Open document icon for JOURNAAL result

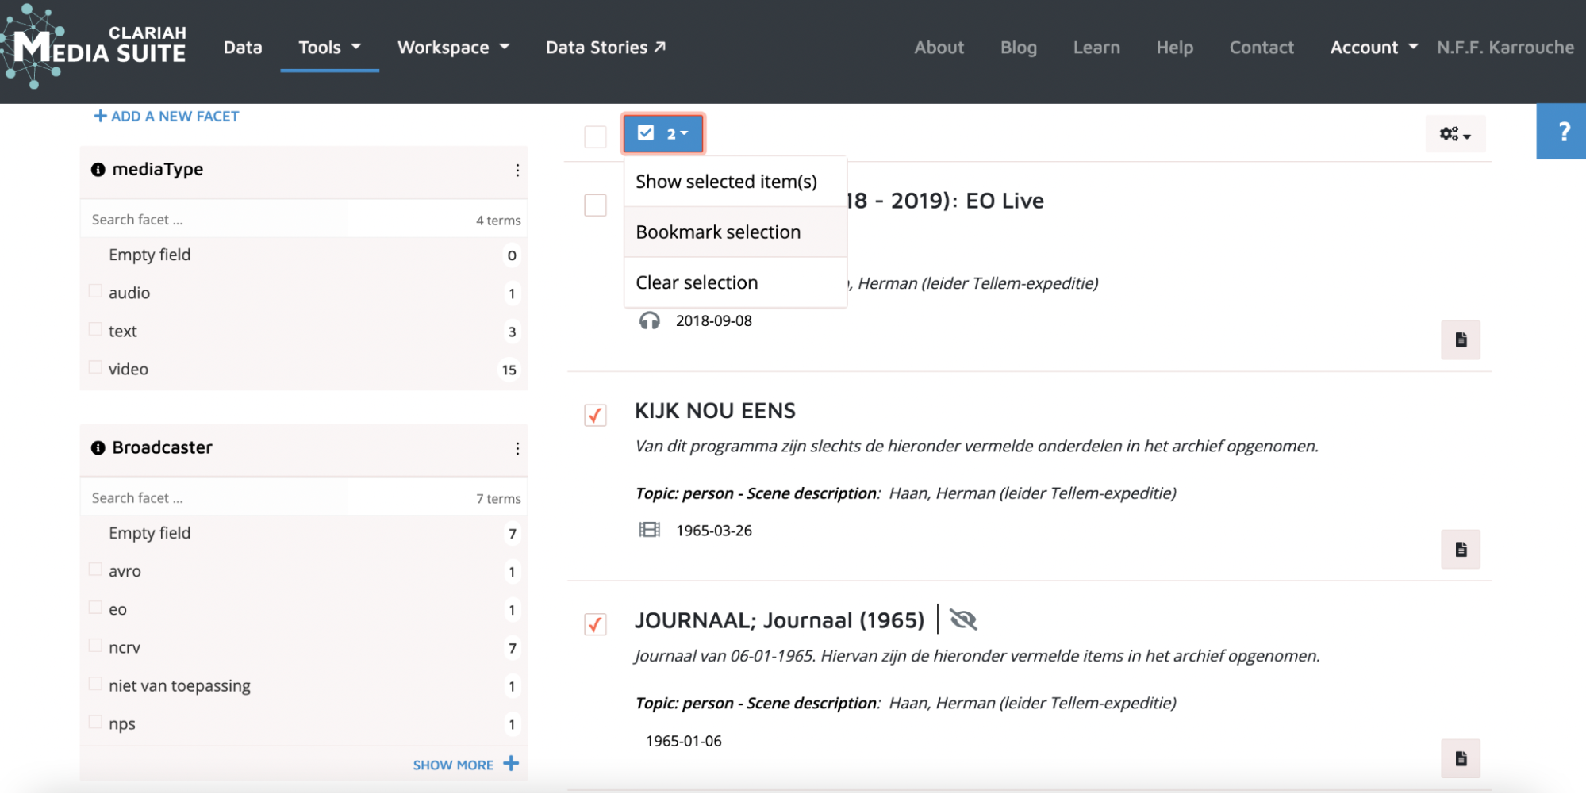click(1460, 758)
